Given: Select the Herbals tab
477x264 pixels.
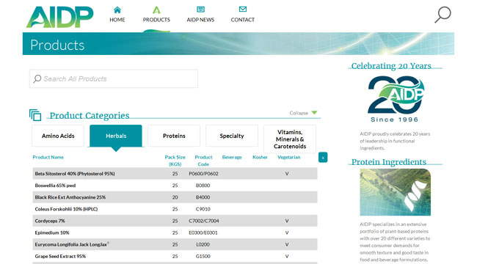Looking at the screenshot, I should tap(116, 136).
